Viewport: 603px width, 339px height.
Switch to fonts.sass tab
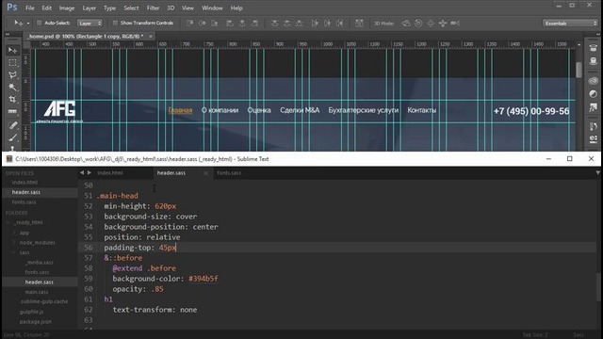click(x=229, y=173)
